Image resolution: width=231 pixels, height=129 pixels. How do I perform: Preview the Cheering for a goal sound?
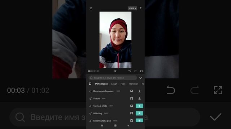(102, 121)
